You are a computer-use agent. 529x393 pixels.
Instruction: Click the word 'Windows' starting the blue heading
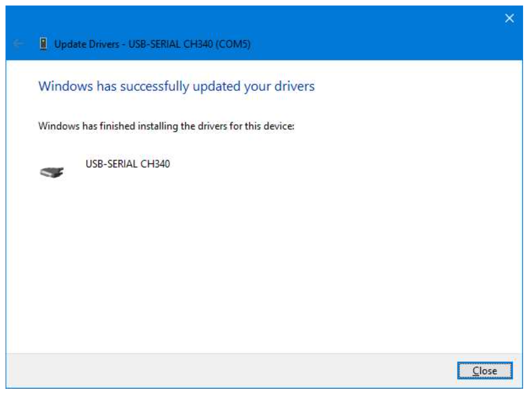coord(65,86)
